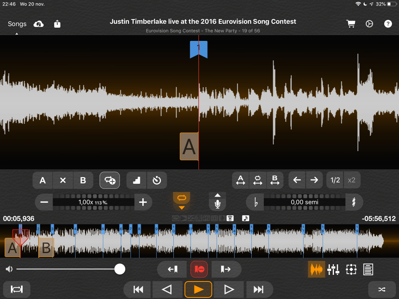Click the volume slider handle
Viewport: 399px width, 299px height.
coord(120,269)
